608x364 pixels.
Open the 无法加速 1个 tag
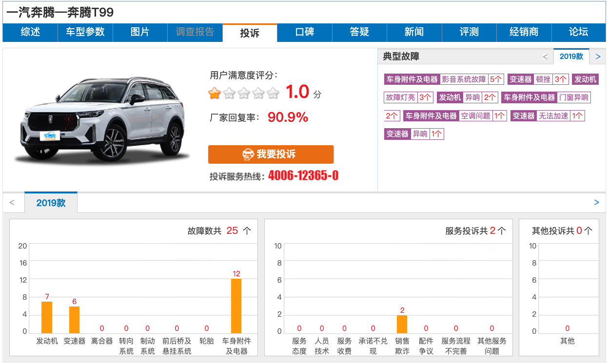[x=548, y=116]
